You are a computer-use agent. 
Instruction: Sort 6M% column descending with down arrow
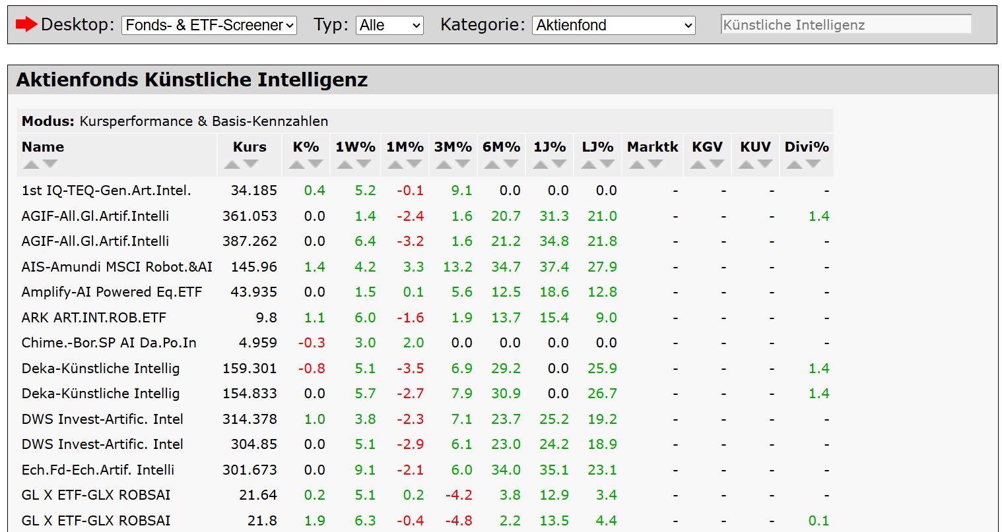tap(511, 164)
